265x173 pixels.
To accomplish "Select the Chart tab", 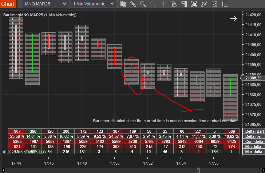I will coord(8,4).
